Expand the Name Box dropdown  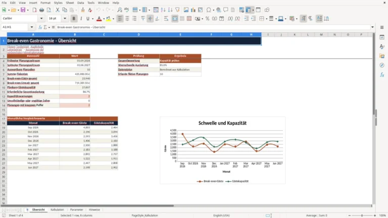32,27
